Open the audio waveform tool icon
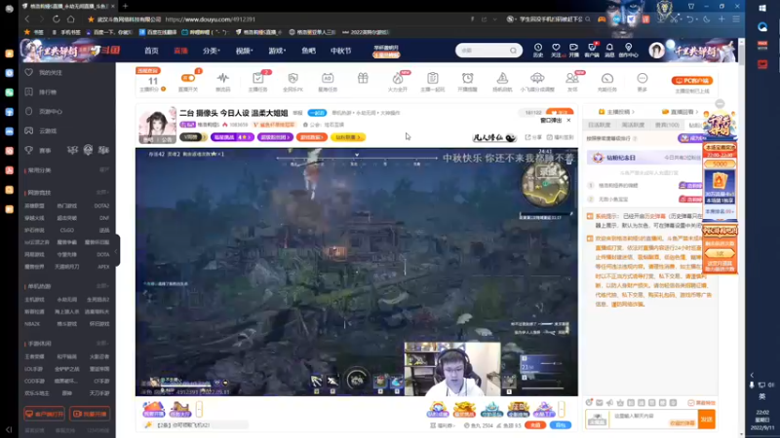The image size is (780, 438). point(223,78)
